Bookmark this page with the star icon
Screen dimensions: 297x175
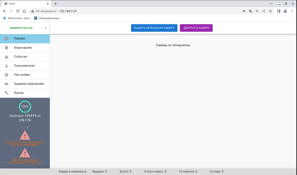tap(271, 11)
